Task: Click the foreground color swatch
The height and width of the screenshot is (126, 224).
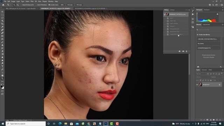Action: tap(1, 86)
